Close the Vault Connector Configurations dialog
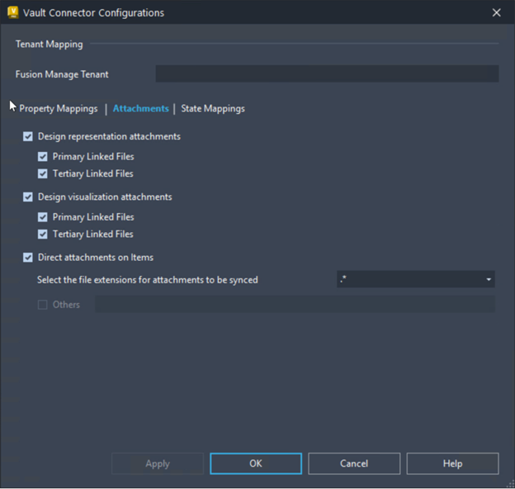The image size is (515, 489). 496,13
